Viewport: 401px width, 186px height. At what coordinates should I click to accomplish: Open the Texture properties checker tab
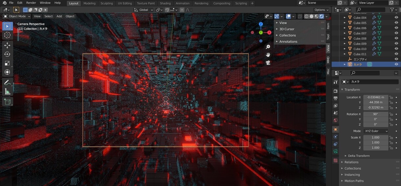pos(336,160)
